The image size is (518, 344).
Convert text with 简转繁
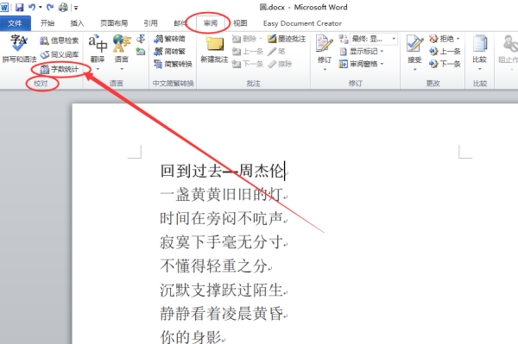[x=170, y=51]
